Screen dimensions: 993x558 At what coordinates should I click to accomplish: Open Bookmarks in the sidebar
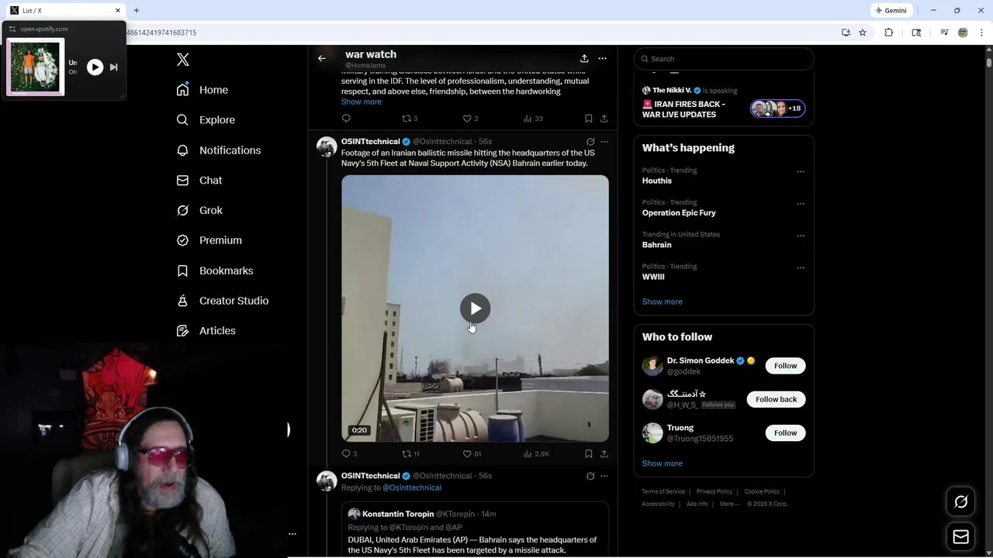coord(215,270)
